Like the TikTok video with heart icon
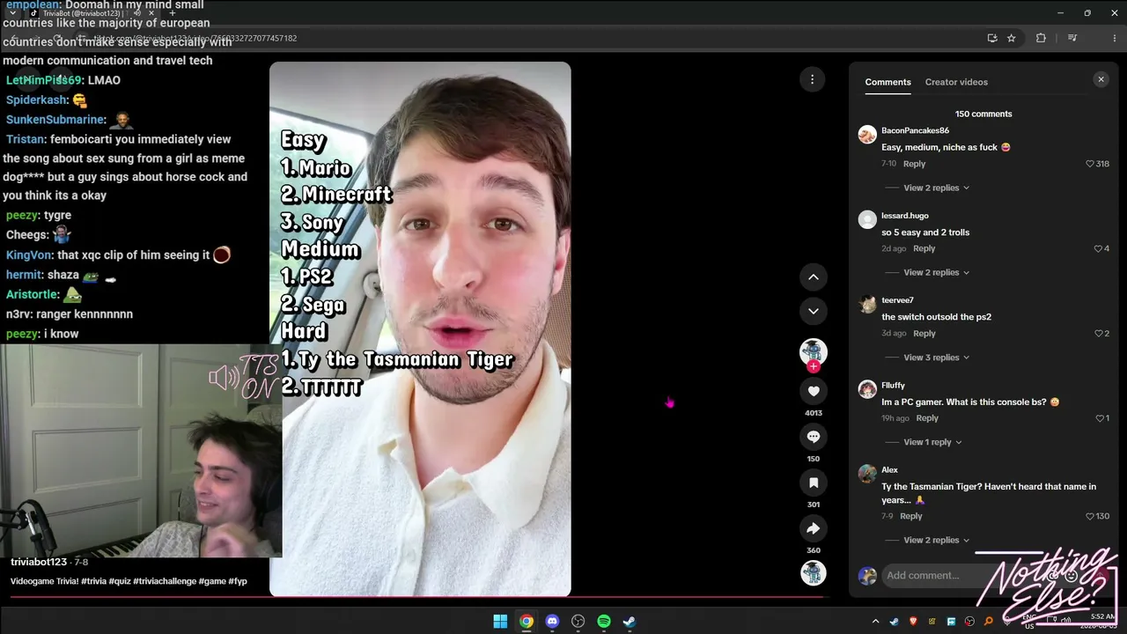The height and width of the screenshot is (634, 1127). 814,391
